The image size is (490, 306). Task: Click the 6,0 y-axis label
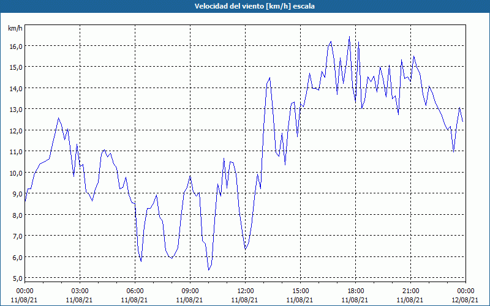(18, 257)
